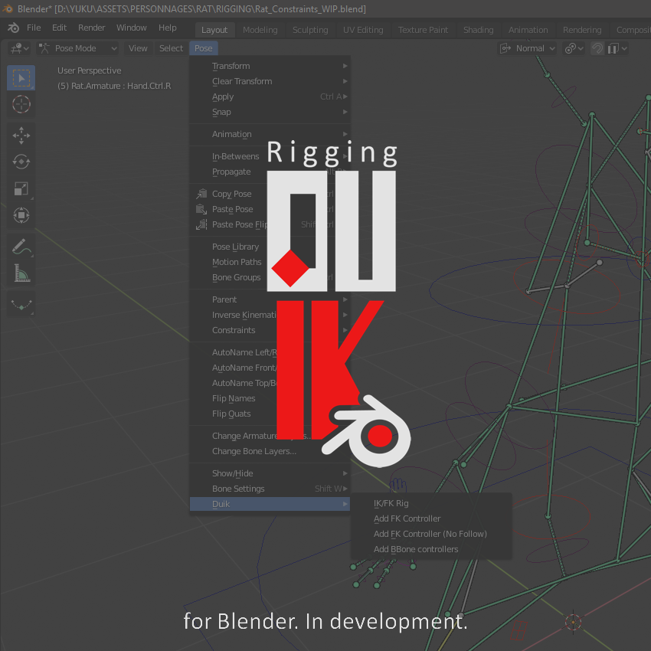Open the Window menu
The width and height of the screenshot is (651, 651).
click(x=131, y=28)
